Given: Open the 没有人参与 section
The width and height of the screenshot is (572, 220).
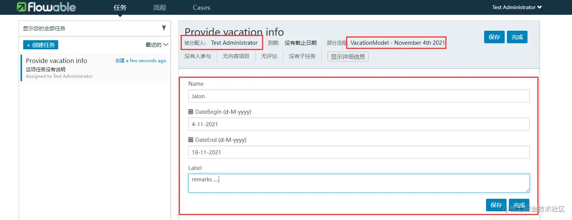Looking at the screenshot, I should pos(198,56).
